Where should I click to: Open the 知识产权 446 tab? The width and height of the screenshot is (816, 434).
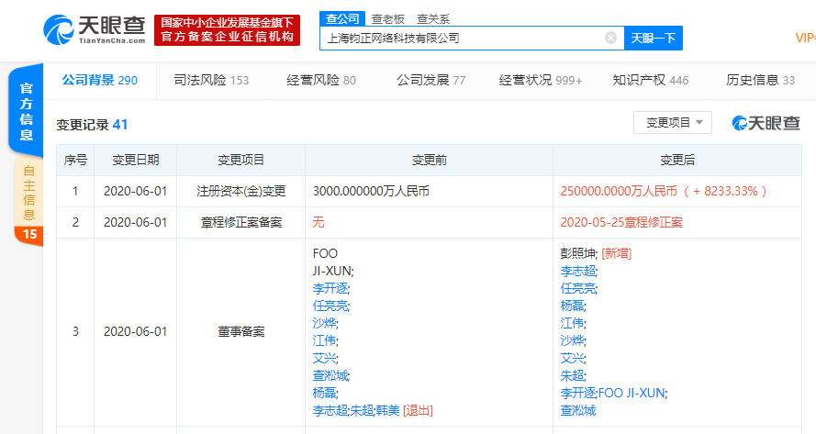[651, 80]
